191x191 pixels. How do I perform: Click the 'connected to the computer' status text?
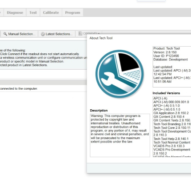(19, 89)
